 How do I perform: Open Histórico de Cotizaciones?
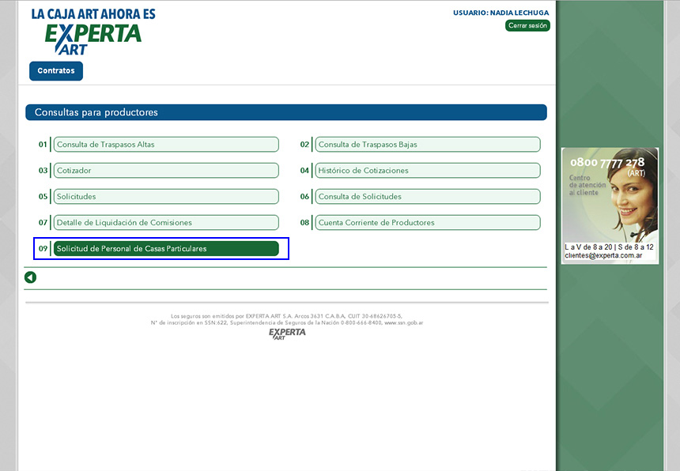(x=428, y=170)
